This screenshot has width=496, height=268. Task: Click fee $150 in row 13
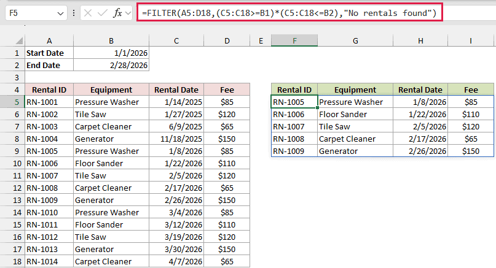(x=227, y=200)
